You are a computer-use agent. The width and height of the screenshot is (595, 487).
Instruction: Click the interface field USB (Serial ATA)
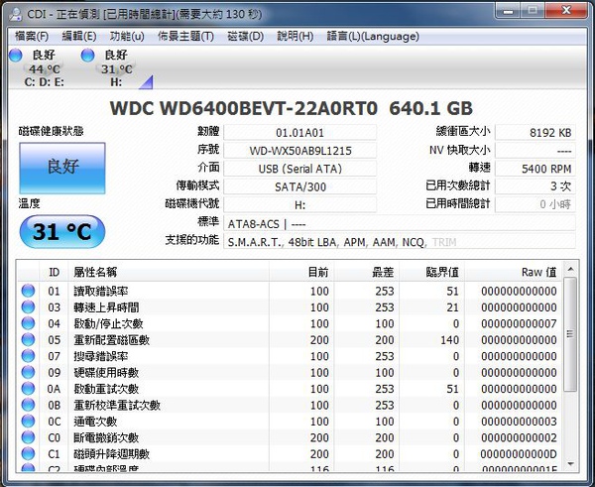[x=299, y=169]
